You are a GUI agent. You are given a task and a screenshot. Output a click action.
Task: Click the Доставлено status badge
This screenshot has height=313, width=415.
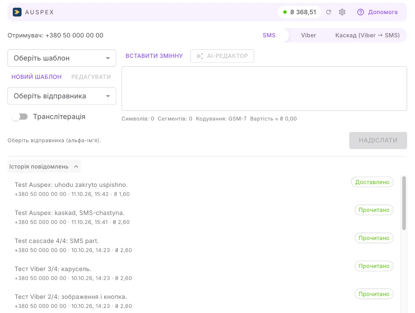pyautogui.click(x=372, y=182)
